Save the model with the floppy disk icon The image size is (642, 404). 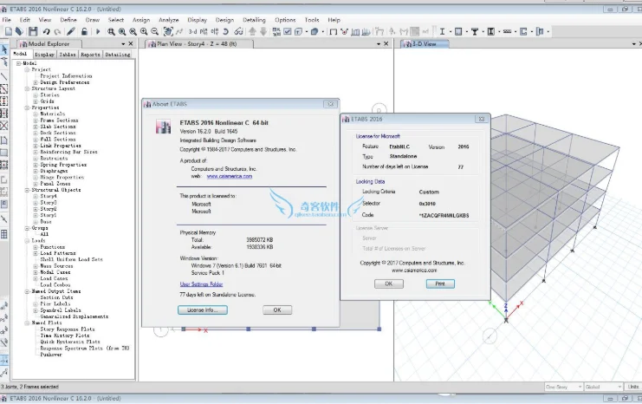33,31
